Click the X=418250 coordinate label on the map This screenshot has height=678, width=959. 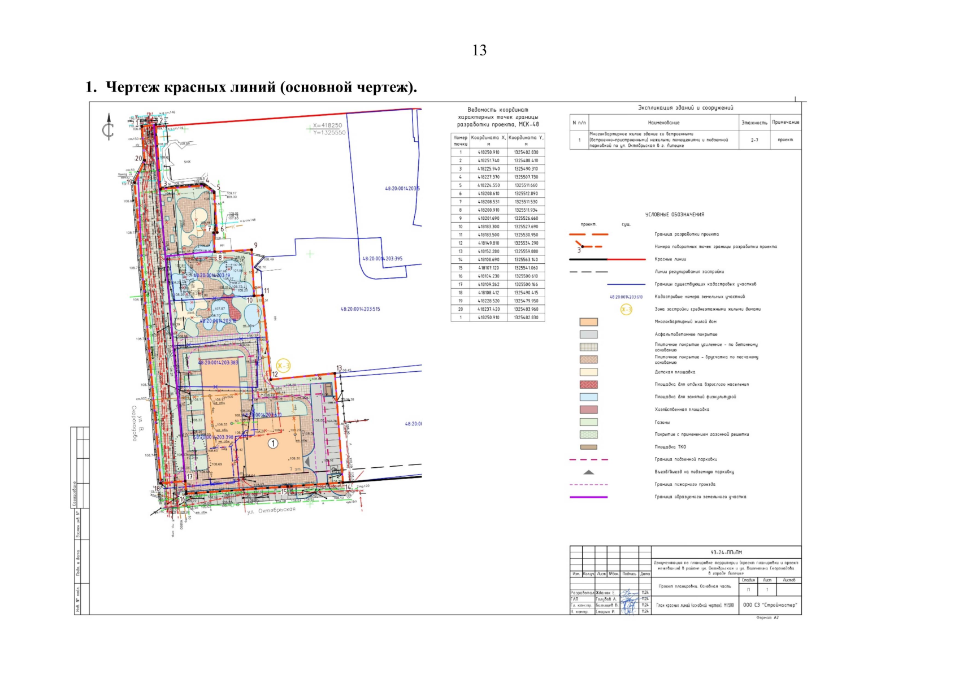pos(327,125)
